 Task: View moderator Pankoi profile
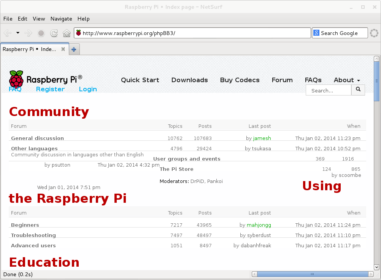(215, 181)
